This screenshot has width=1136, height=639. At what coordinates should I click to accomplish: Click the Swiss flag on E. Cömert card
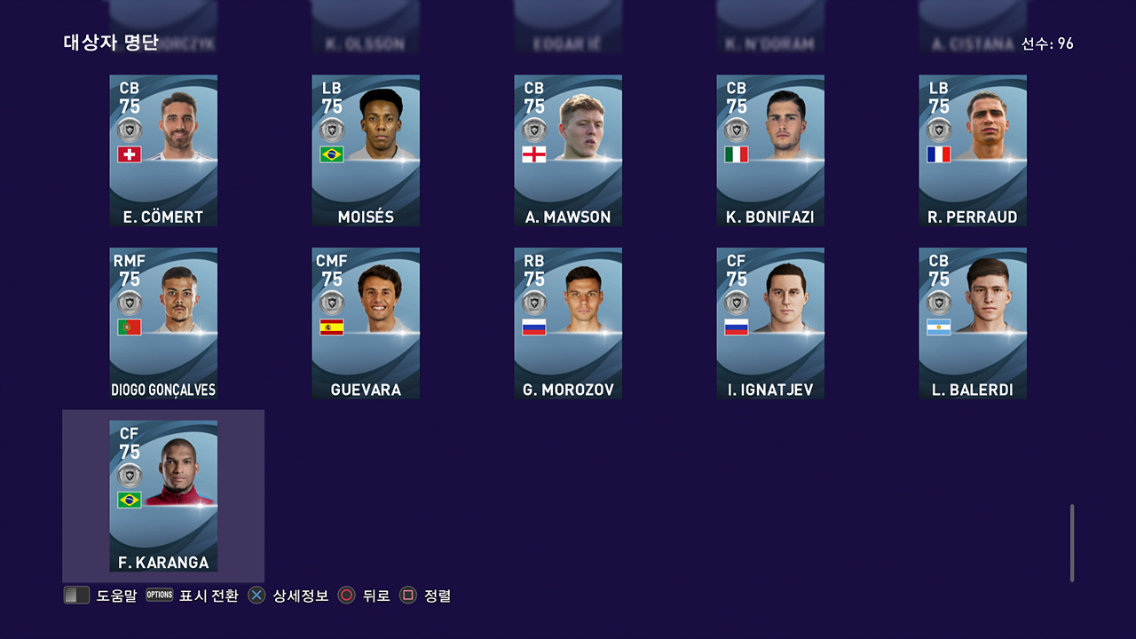click(x=130, y=154)
